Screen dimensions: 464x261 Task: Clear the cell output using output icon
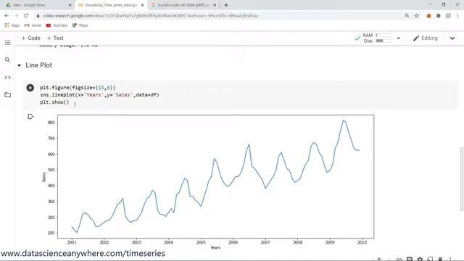pyautogui.click(x=30, y=117)
